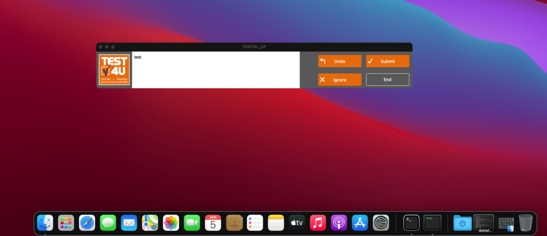Open the Downloads folder stack
Viewport: 547px width, 236px height.
tap(463, 223)
